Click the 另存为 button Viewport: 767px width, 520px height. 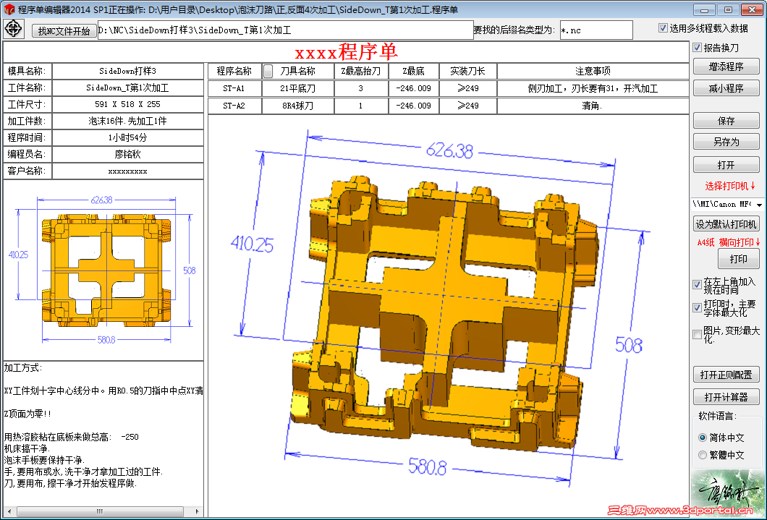(726, 142)
